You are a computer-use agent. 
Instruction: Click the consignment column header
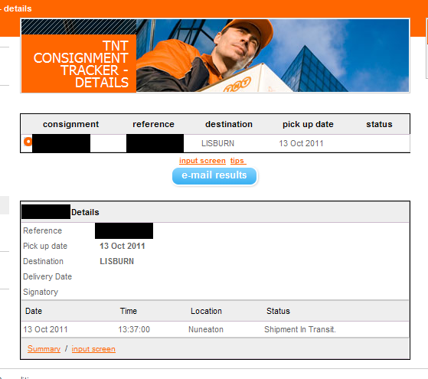[70, 124]
